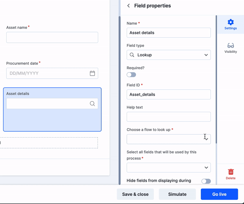Click the Name field containing Asset details
Image resolution: width=244 pixels, height=204 pixels.
click(x=169, y=33)
